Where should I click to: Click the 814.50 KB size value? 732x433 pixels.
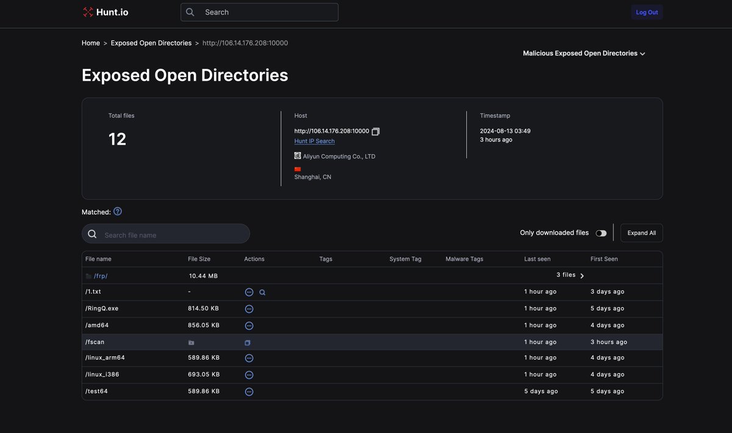coord(203,308)
